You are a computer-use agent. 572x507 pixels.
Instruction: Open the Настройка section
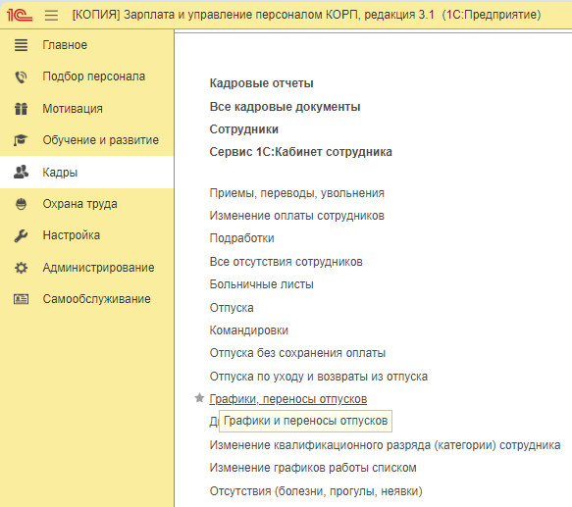(86, 235)
